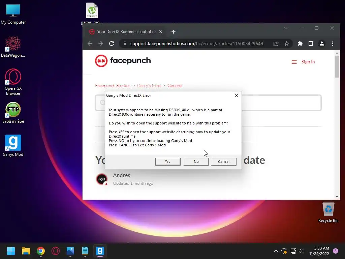
Task: Open File Explorer from the taskbar
Action: click(26, 251)
